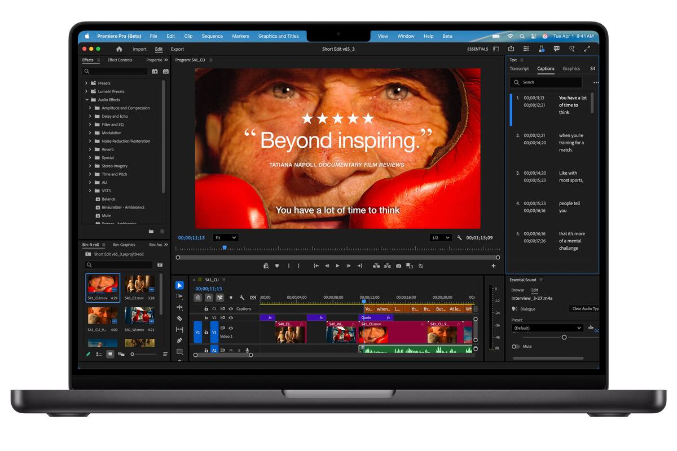Open the Sequence menu in the menu bar
The image size is (677, 451).
click(x=212, y=36)
